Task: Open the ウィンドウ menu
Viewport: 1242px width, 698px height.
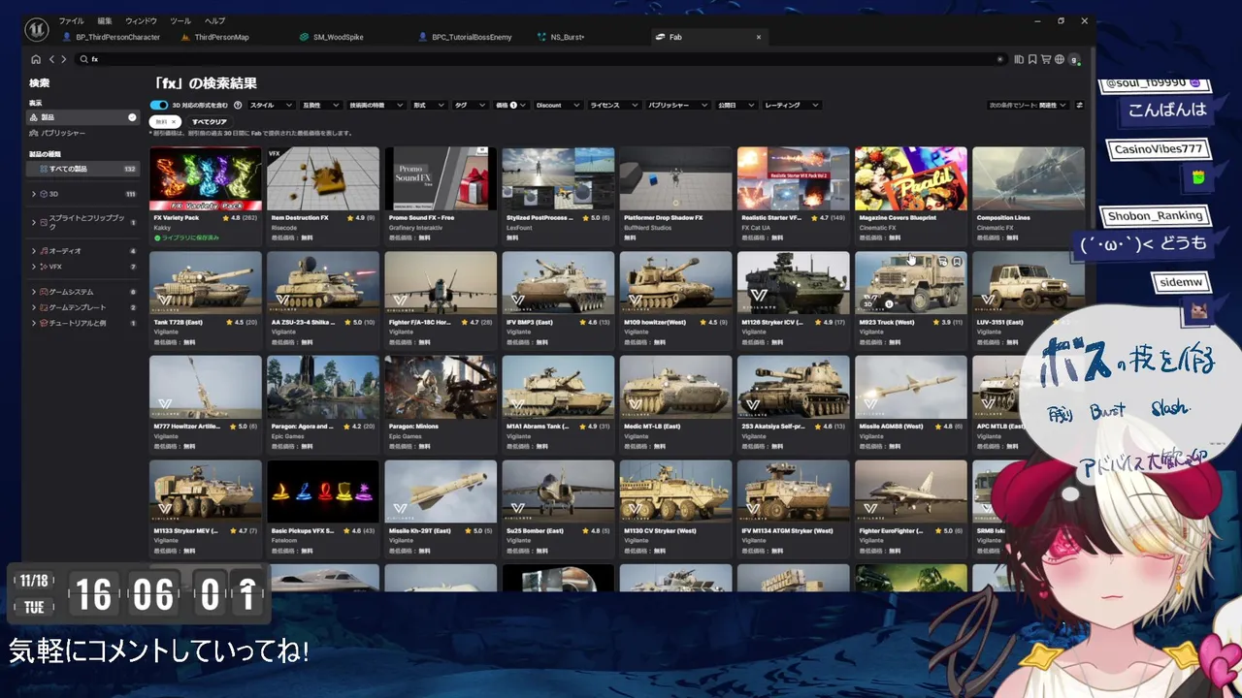Action: (x=141, y=20)
